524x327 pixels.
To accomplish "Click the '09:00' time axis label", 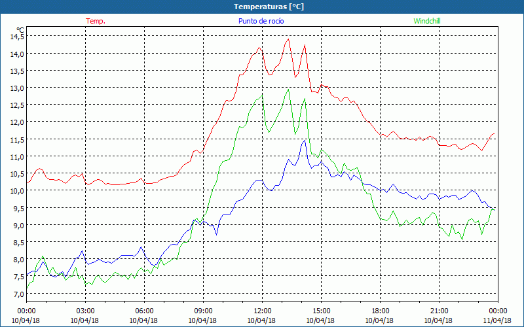I will pos(203,311).
